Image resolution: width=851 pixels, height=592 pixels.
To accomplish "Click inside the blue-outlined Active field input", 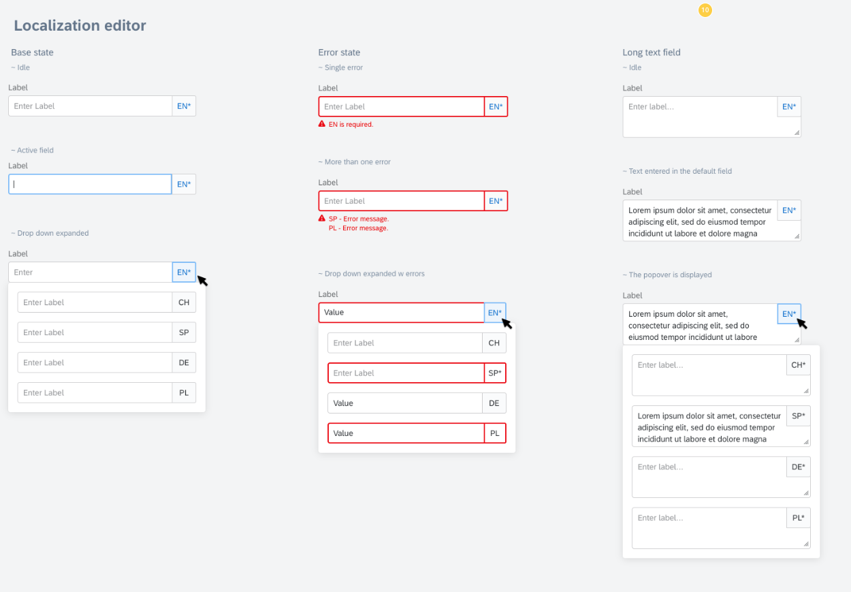I will pos(90,184).
